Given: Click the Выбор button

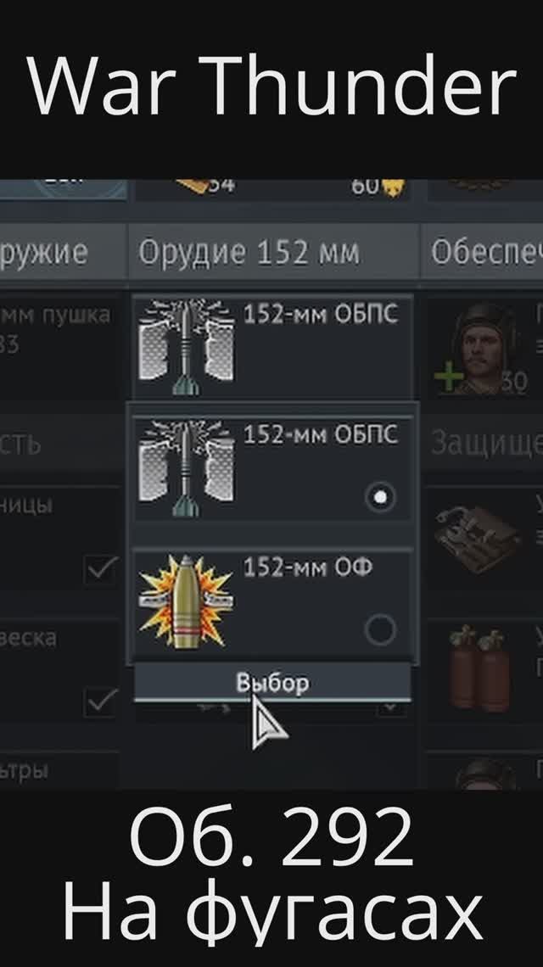Looking at the screenshot, I should (x=272, y=682).
